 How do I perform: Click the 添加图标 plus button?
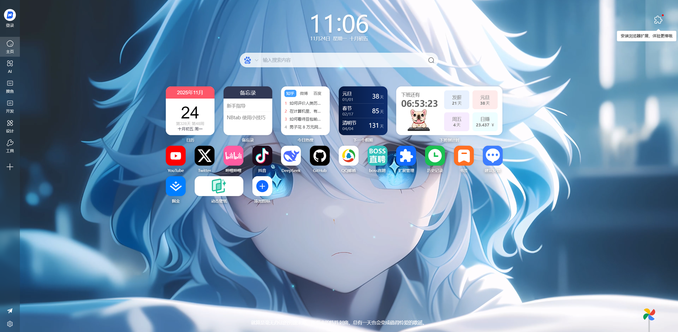click(x=262, y=186)
